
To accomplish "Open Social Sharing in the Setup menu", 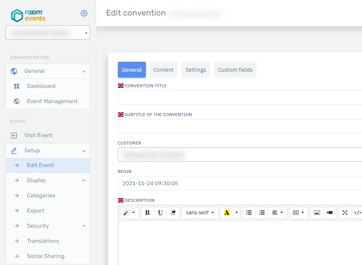I will [x=46, y=256].
